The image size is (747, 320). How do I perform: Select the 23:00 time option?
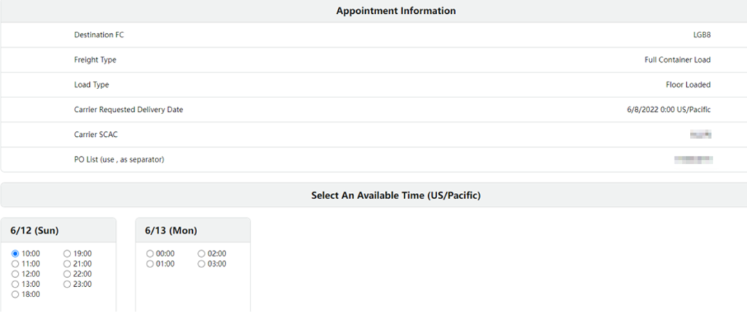pos(67,284)
